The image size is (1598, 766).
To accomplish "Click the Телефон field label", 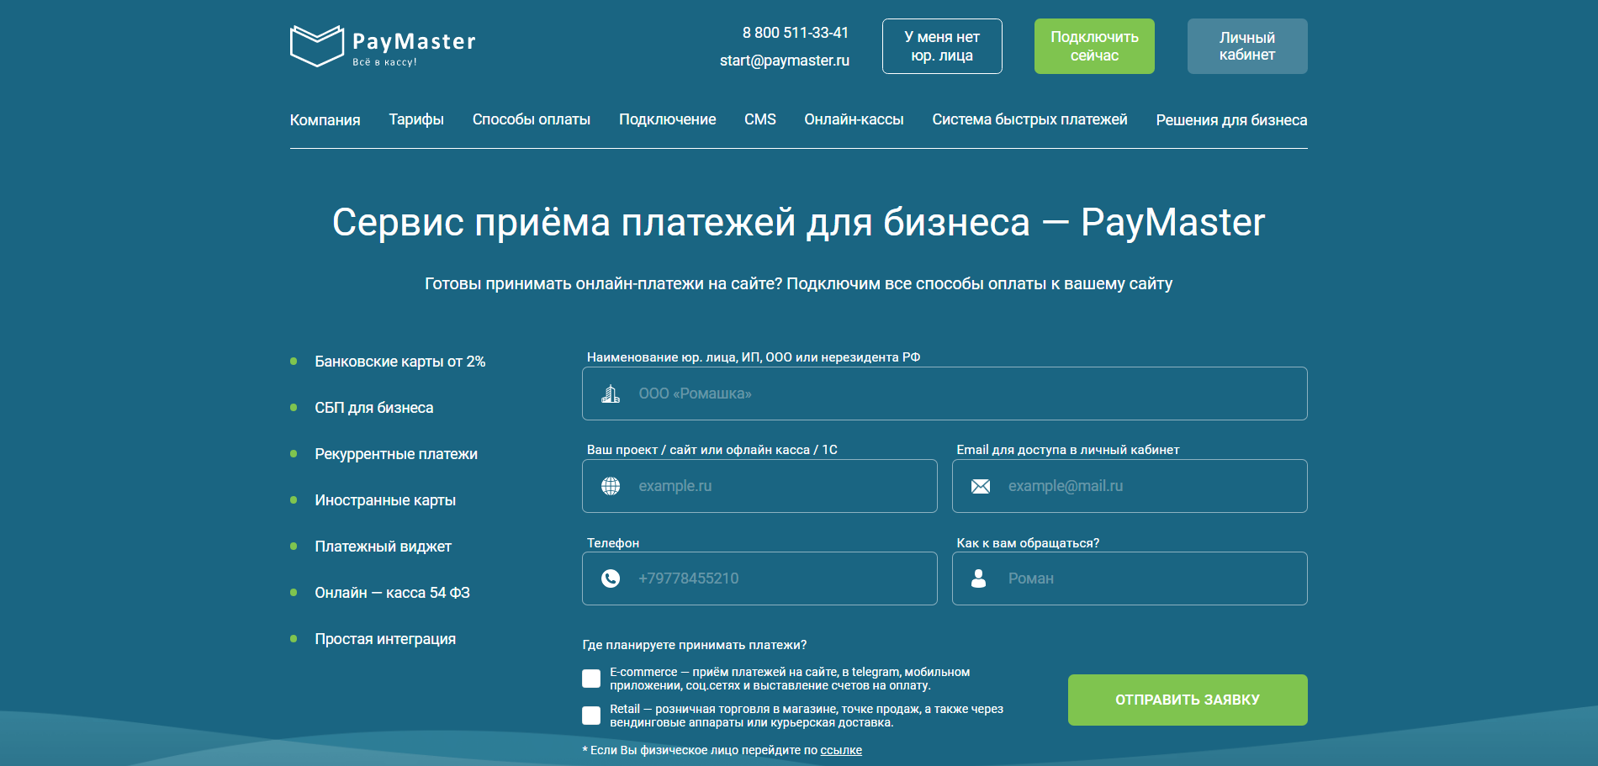I will (x=613, y=543).
